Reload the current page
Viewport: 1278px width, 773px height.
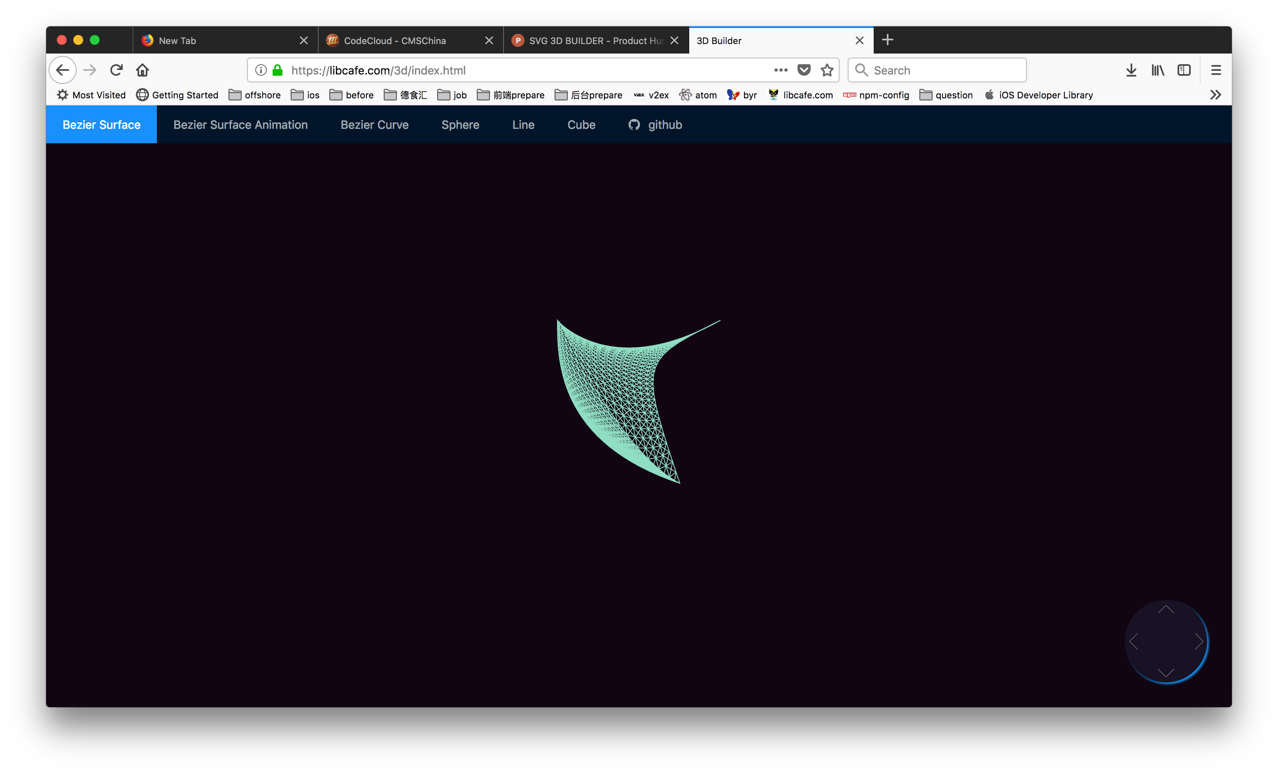(x=116, y=70)
